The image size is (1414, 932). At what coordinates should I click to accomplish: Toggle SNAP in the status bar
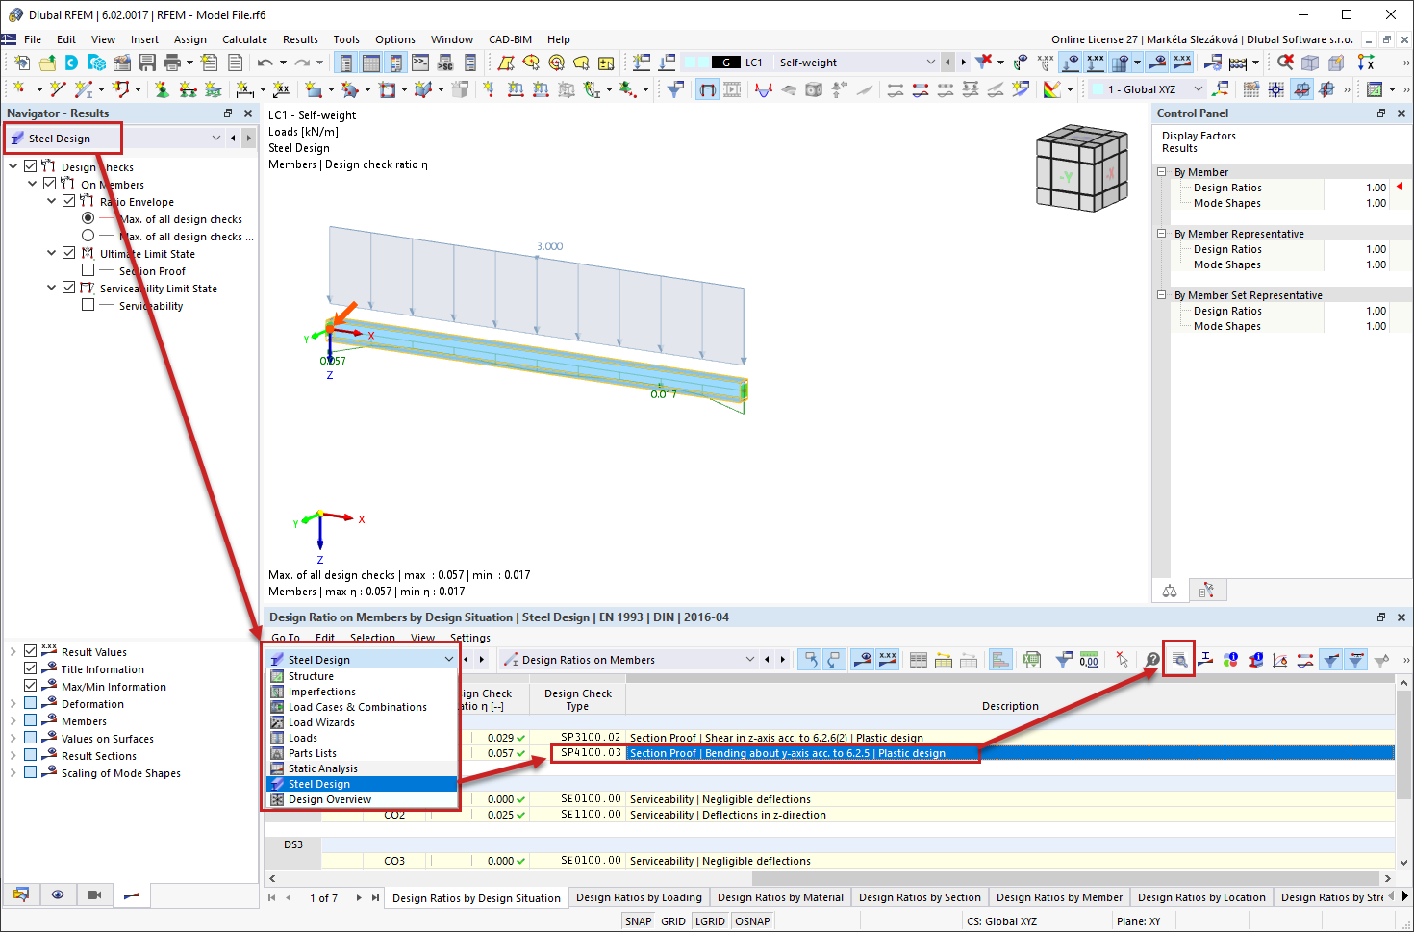point(638,921)
